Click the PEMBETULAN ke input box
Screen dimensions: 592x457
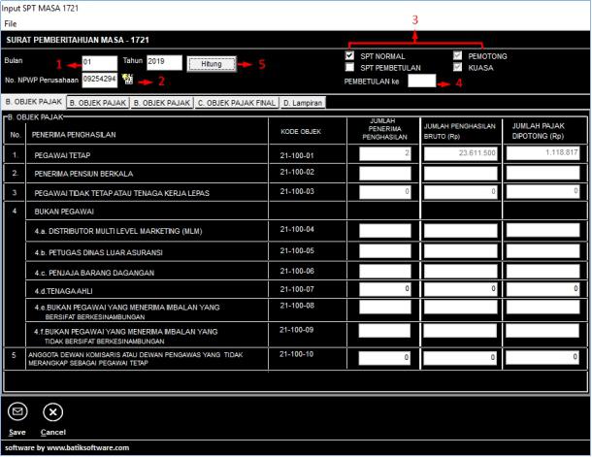pyautogui.click(x=422, y=82)
